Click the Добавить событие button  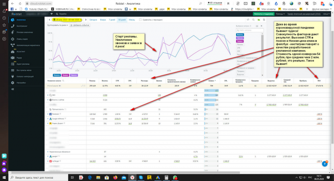(80, 25)
